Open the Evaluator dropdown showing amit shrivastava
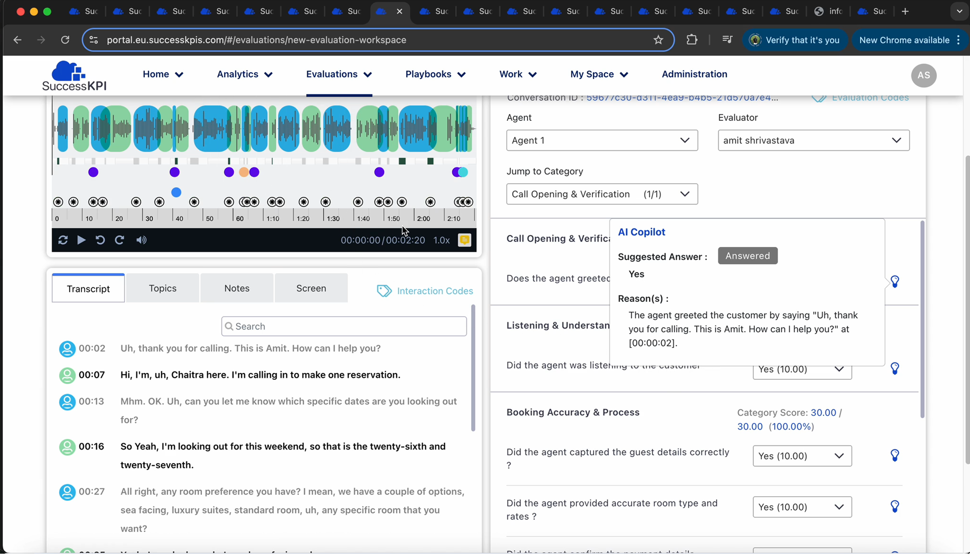This screenshot has width=970, height=554. pos(813,140)
